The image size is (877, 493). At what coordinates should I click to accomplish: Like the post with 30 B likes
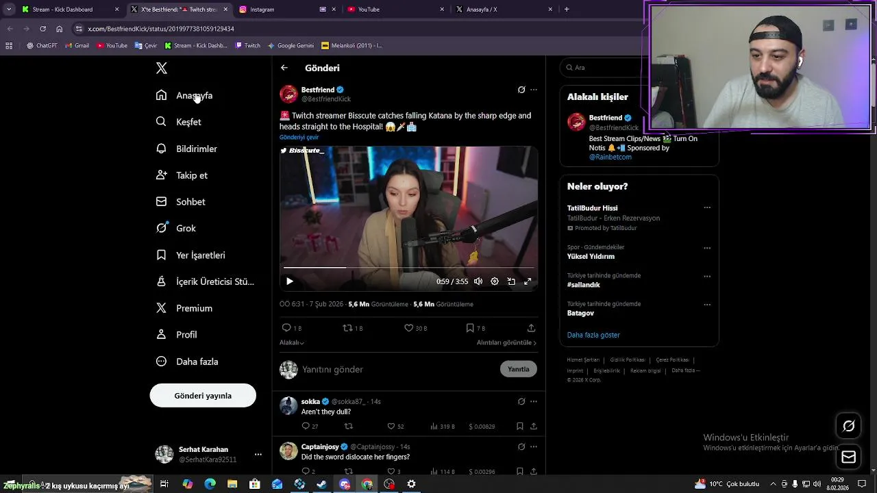point(415,328)
